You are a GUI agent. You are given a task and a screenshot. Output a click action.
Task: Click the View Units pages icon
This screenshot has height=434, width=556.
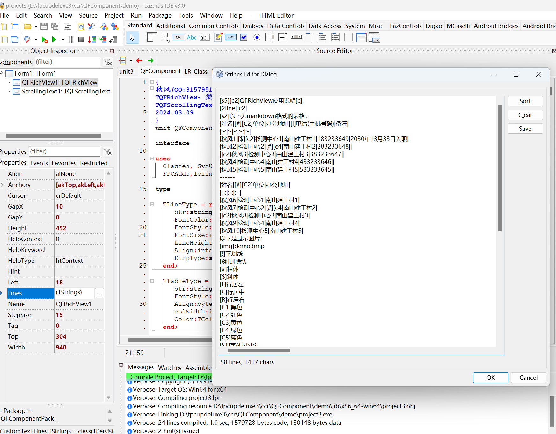click(x=4, y=40)
